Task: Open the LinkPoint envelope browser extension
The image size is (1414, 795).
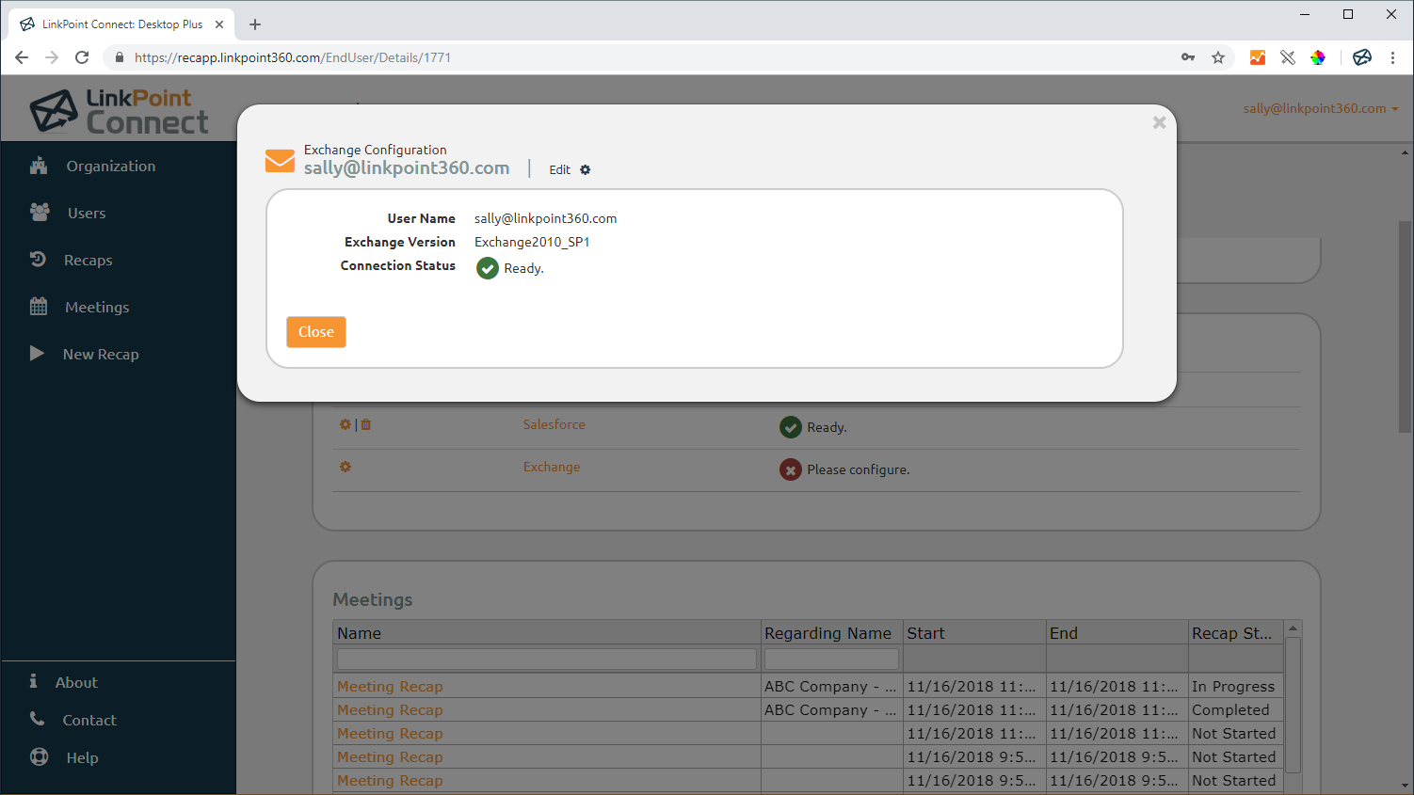Action: coord(1362,57)
